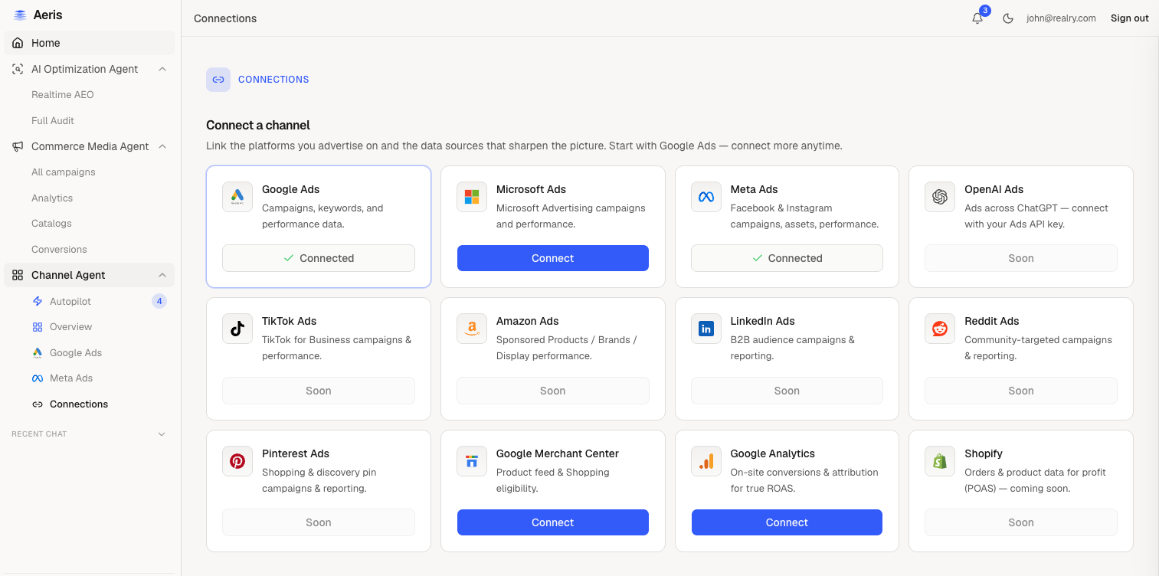Collapse the Channel Agent section
Image resolution: width=1159 pixels, height=576 pixels.
(x=162, y=275)
